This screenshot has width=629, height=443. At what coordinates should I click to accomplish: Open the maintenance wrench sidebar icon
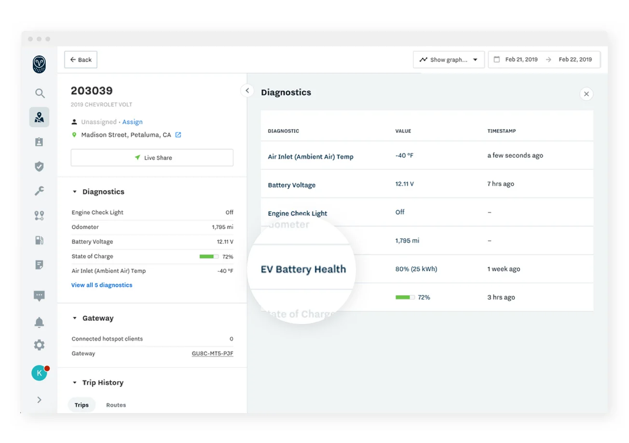(x=39, y=191)
